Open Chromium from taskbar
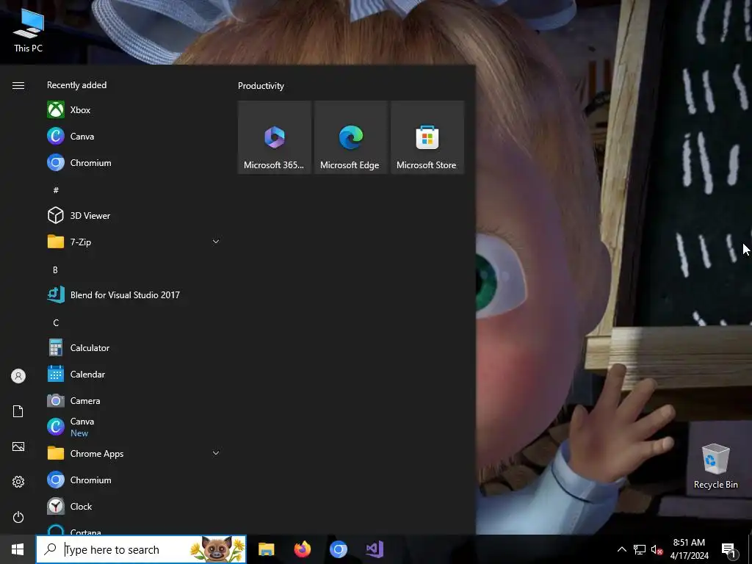The height and width of the screenshot is (564, 752). [338, 549]
